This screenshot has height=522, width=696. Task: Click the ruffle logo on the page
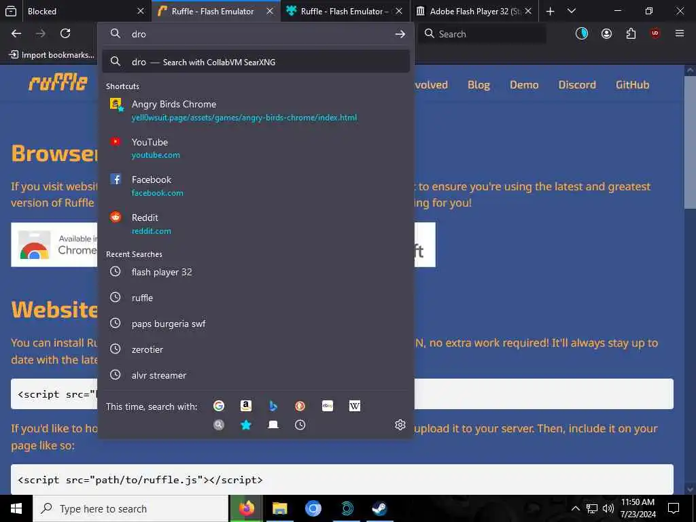(58, 82)
